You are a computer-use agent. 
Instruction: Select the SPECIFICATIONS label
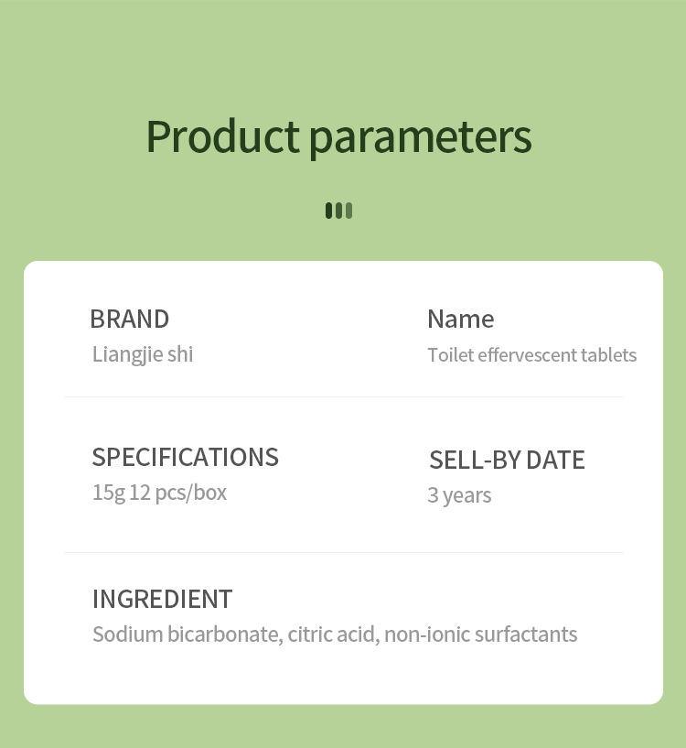coord(185,457)
